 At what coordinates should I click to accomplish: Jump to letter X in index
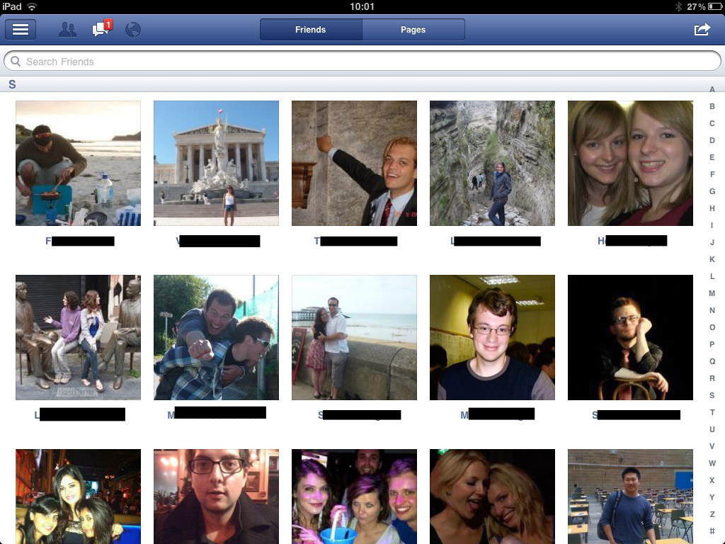[x=712, y=480]
